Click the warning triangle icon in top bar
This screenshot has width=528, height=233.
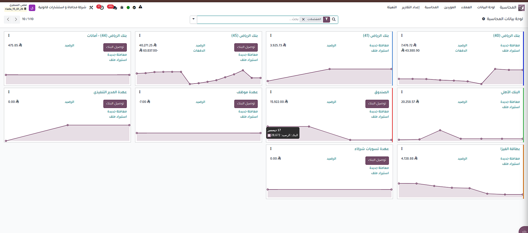point(141,7)
